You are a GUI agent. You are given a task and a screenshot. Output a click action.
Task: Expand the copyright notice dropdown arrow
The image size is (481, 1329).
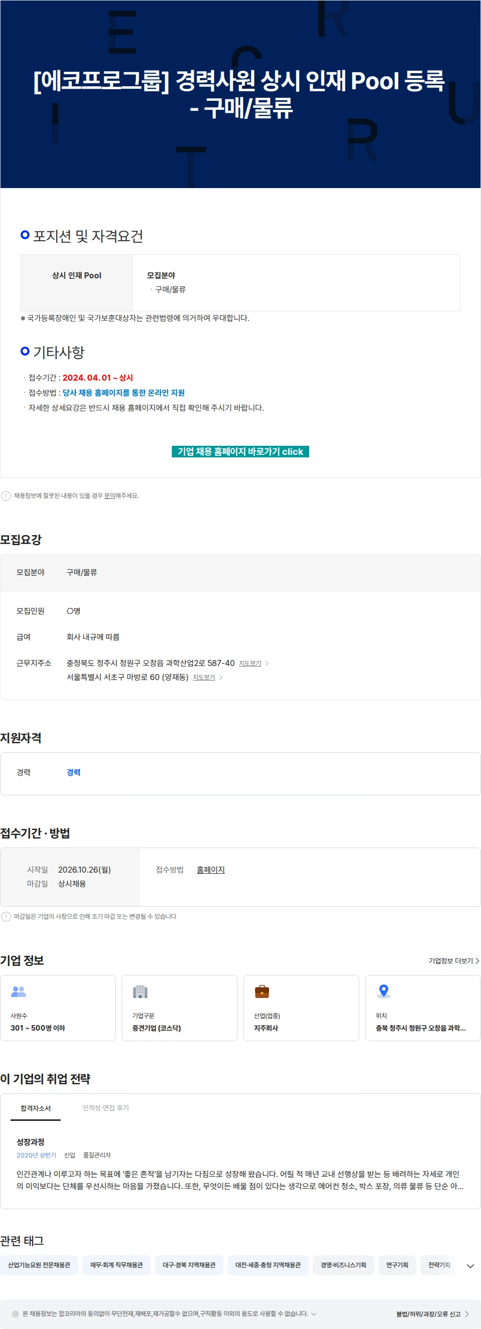(x=314, y=1314)
